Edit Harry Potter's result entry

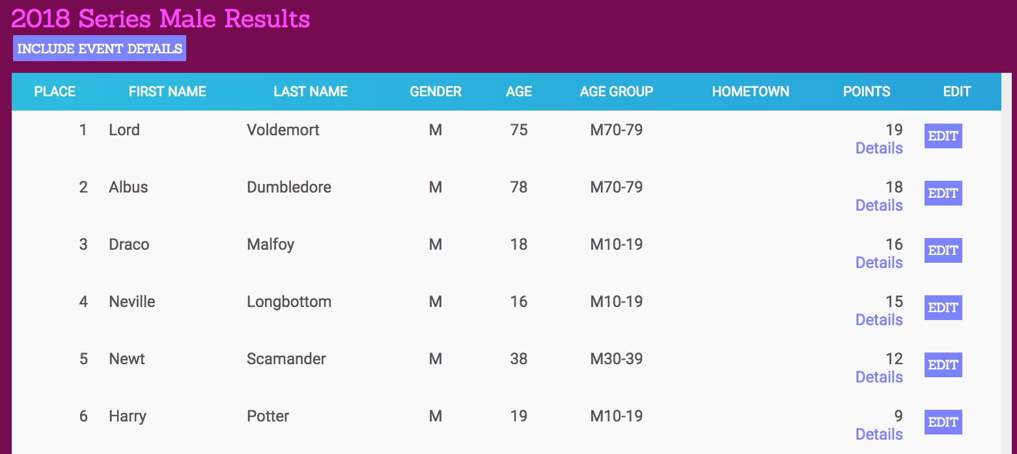(943, 422)
